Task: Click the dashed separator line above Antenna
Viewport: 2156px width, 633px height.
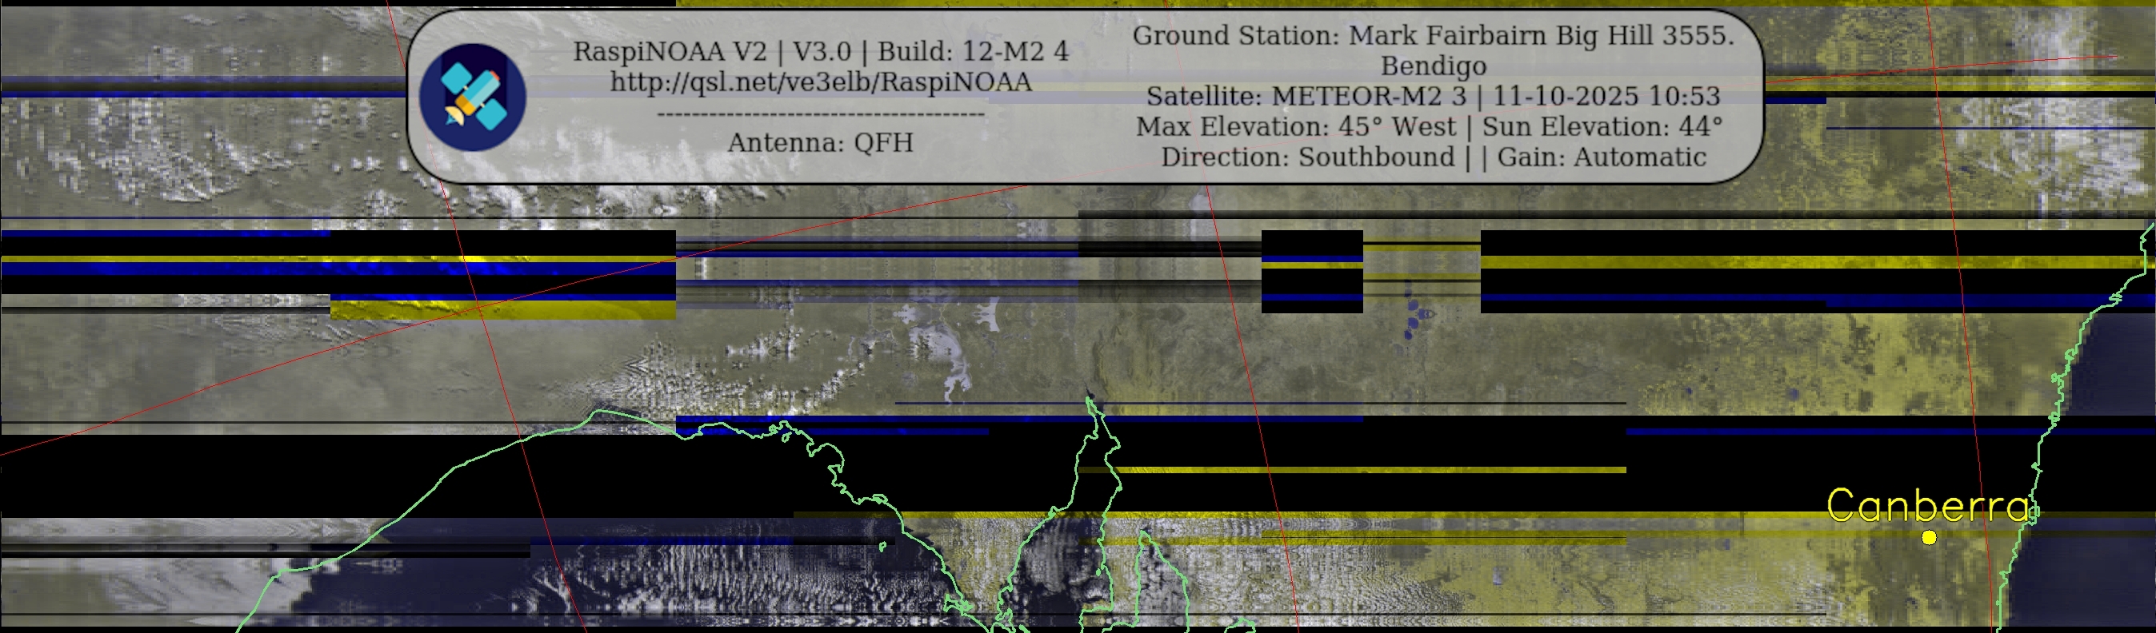Action: click(820, 113)
